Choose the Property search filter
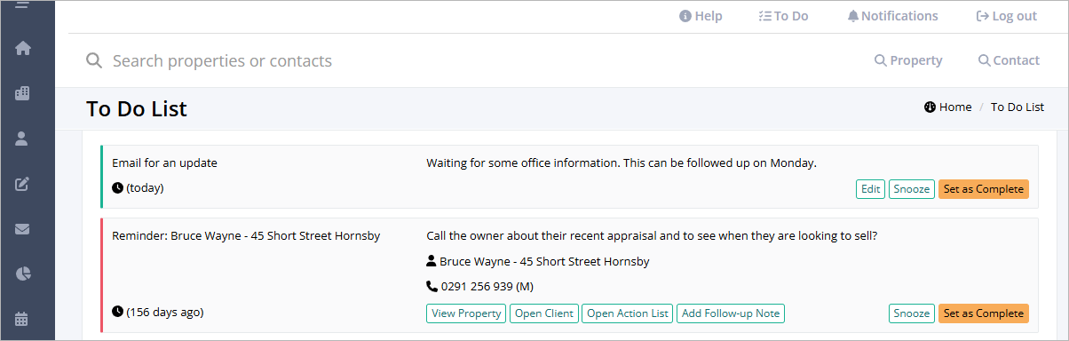1069x341 pixels. [x=908, y=60]
